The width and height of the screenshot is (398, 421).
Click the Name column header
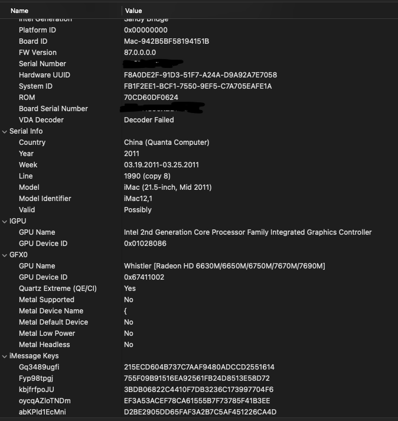click(x=19, y=11)
